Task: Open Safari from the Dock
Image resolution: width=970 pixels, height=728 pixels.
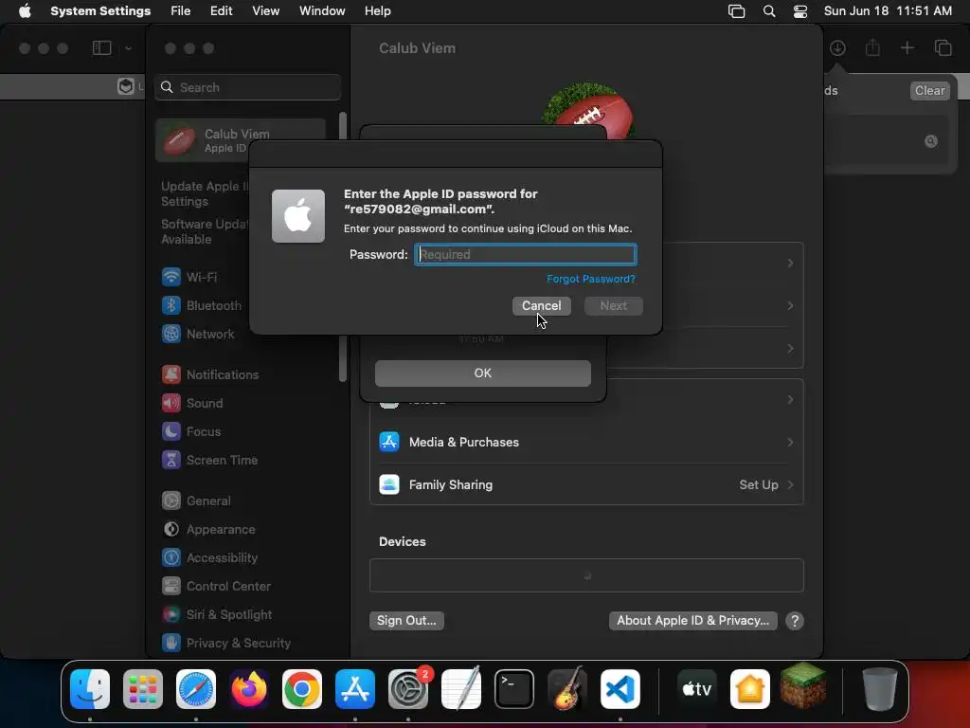Action: point(196,688)
